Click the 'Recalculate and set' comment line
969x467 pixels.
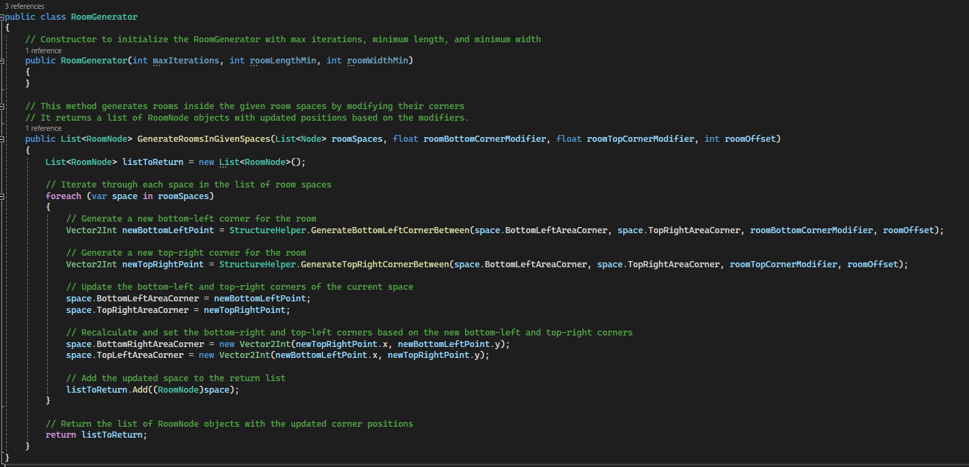click(x=350, y=333)
